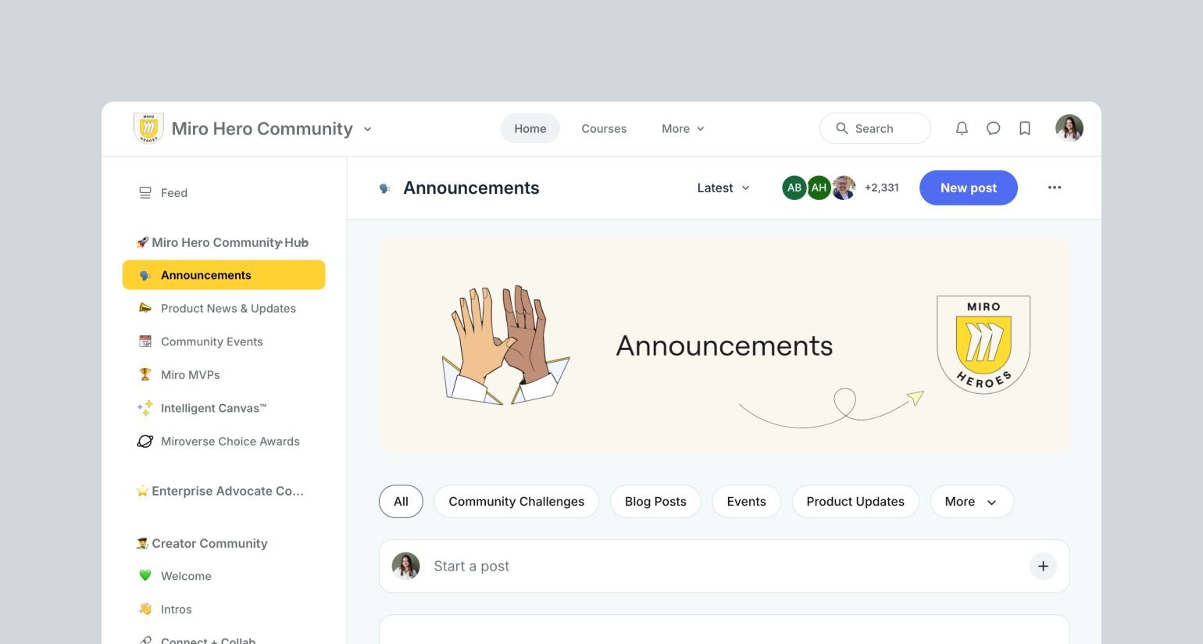1203x644 pixels.
Task: Click the AH member avatar
Action: coord(819,188)
